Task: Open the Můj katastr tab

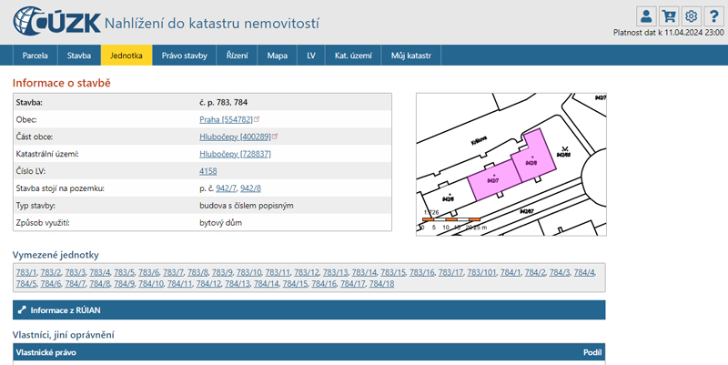Action: pyautogui.click(x=410, y=56)
